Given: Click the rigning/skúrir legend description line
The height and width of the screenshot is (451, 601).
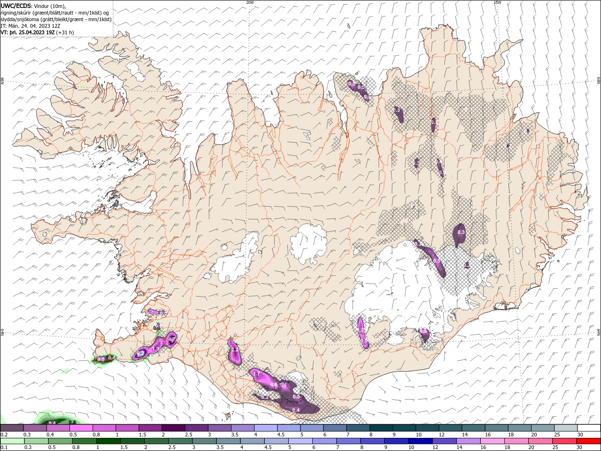Looking at the screenshot, I should (54, 13).
